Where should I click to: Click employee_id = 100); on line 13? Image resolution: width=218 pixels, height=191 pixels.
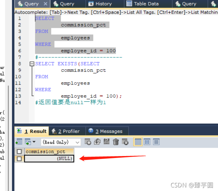coord(91,96)
